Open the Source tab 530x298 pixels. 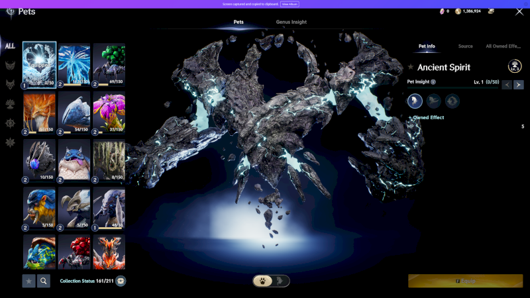tap(465, 46)
